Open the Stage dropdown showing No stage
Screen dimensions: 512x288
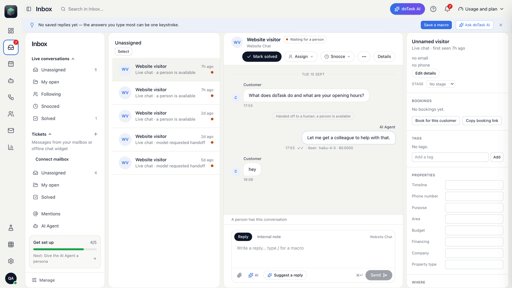pos(441,84)
